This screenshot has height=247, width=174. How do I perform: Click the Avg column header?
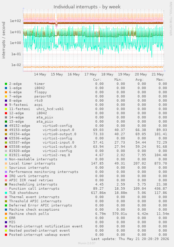pos(139,80)
